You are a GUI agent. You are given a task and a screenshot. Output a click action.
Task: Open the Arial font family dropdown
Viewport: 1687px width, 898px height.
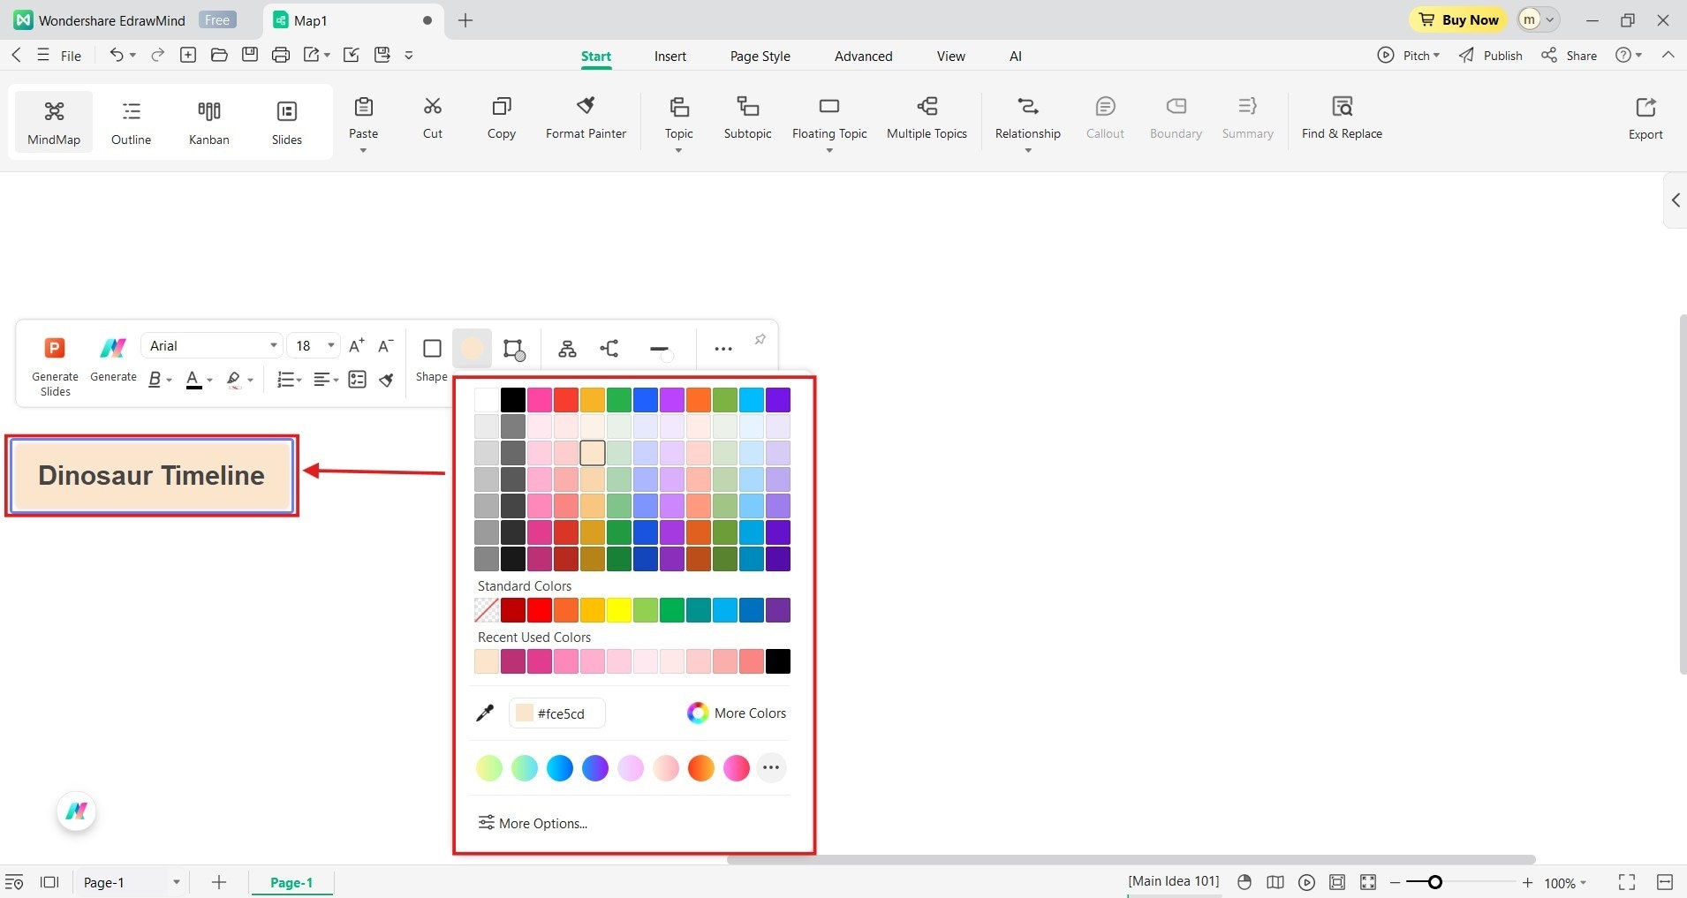tap(273, 345)
